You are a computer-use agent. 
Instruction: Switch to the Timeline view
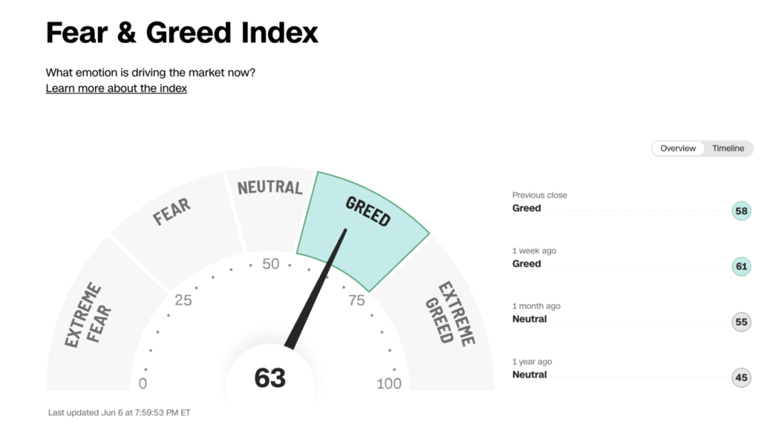click(x=728, y=149)
